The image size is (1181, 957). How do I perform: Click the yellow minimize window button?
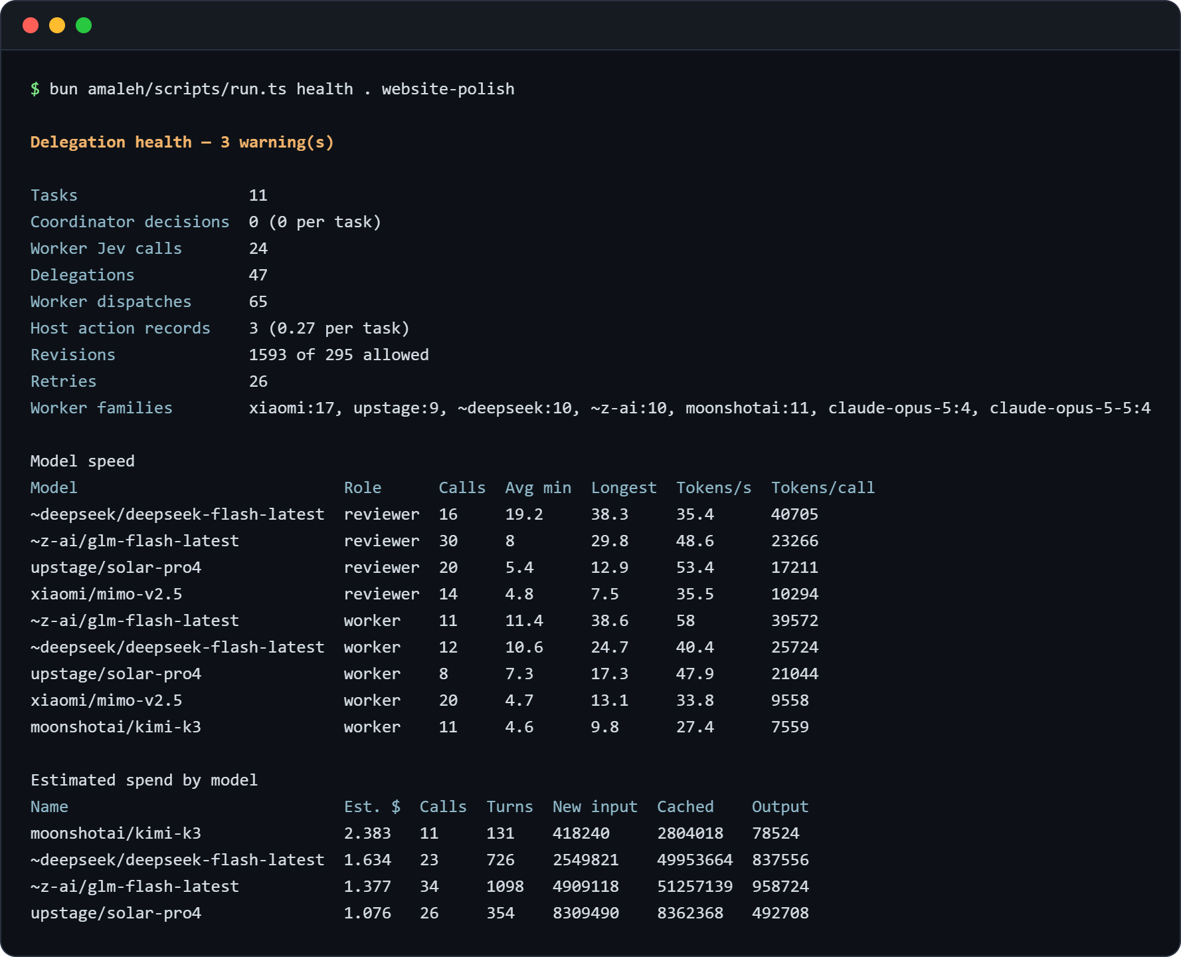click(57, 25)
